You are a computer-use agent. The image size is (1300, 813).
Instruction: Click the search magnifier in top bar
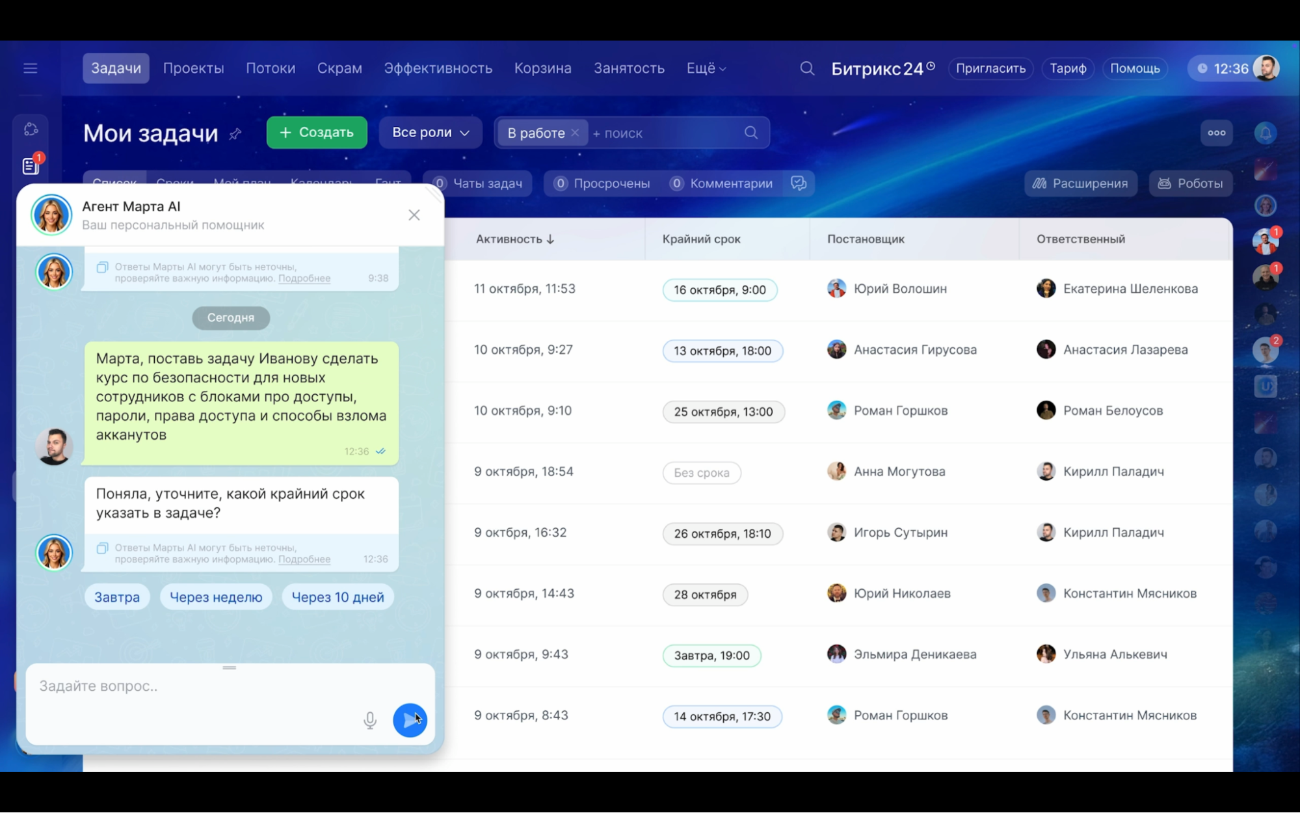(806, 68)
